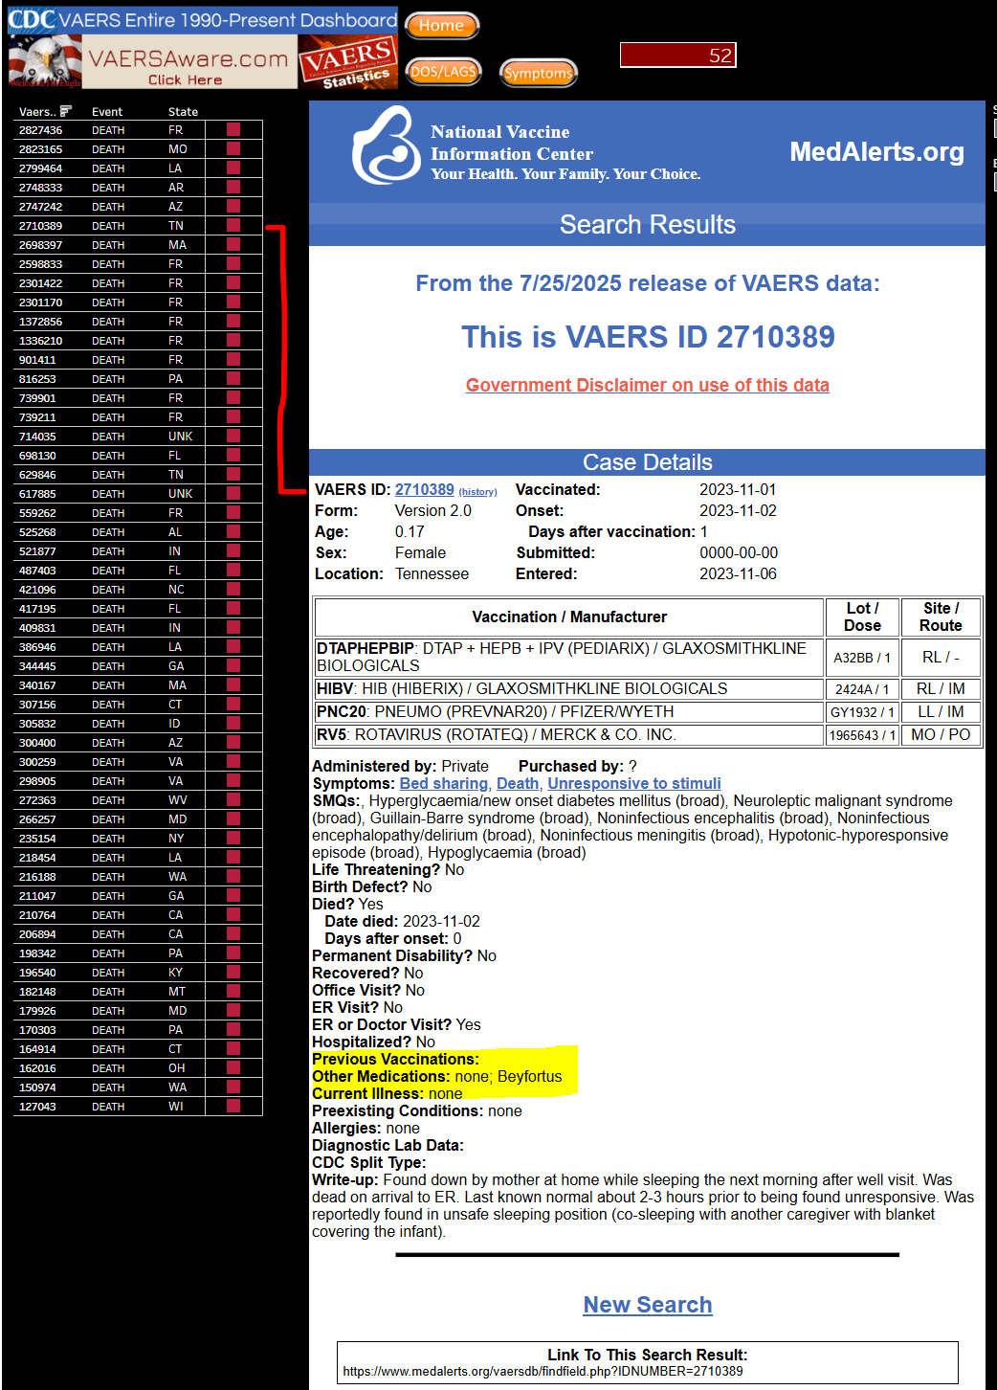Follow the Death symptom link
Image resolution: width=997 pixels, height=1390 pixels.
pyautogui.click(x=517, y=783)
